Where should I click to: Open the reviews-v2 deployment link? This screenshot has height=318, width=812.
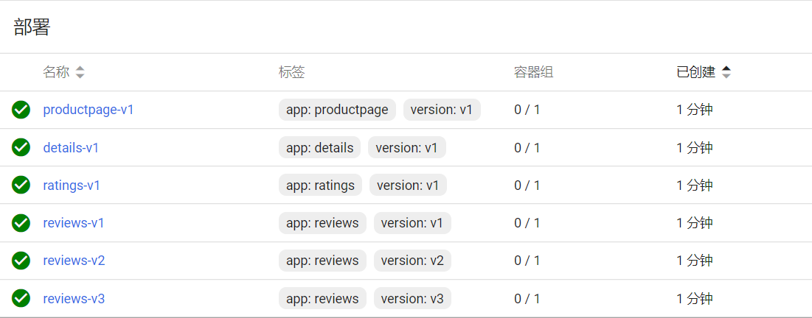click(x=74, y=260)
